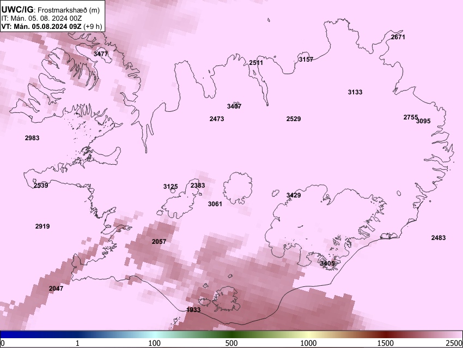Select the 2983 value over western sea
The width and height of the screenshot is (463, 348).
coord(32,138)
